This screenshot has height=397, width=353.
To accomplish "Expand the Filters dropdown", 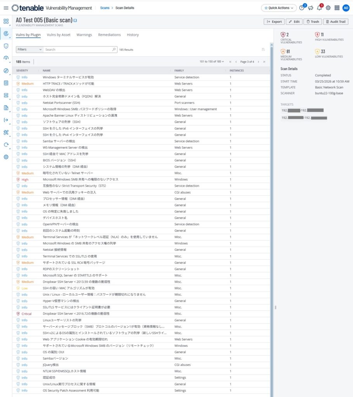I will pos(29,49).
